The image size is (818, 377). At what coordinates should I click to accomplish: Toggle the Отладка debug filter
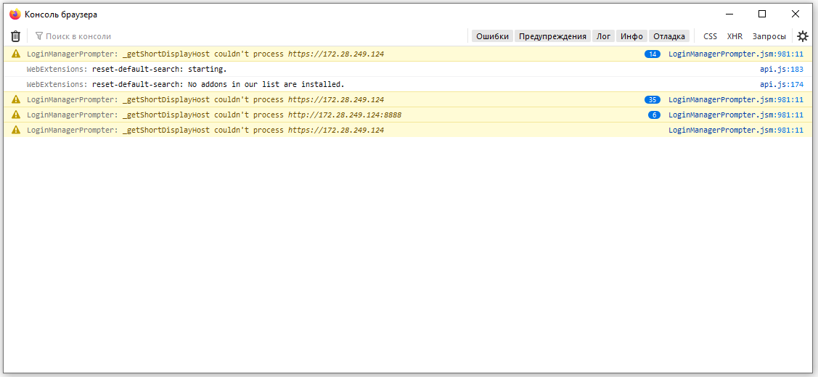tap(669, 36)
